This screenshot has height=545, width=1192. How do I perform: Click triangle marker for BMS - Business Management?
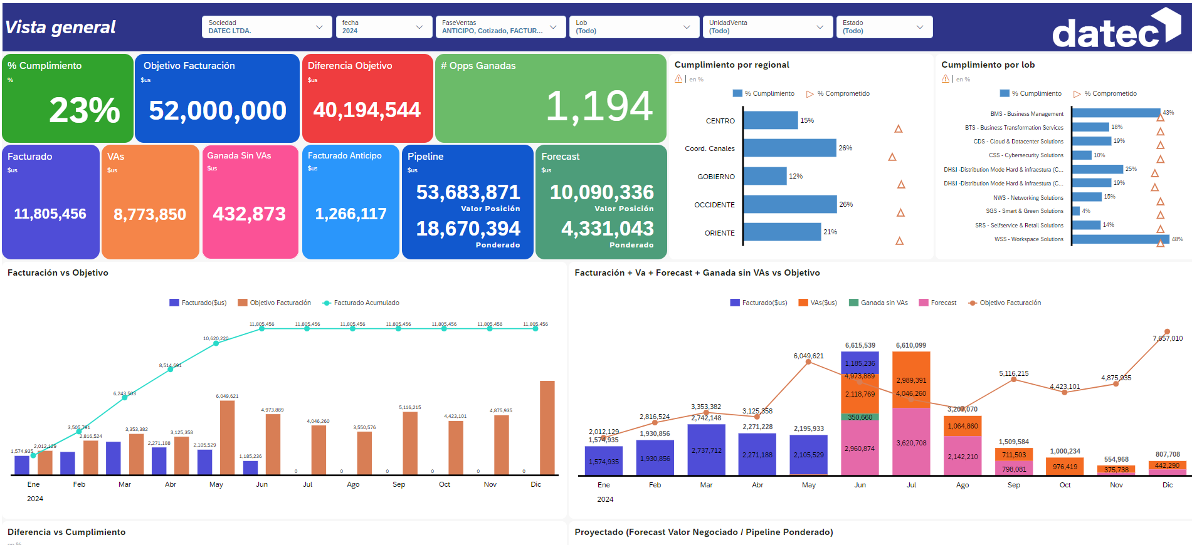[x=1161, y=117]
